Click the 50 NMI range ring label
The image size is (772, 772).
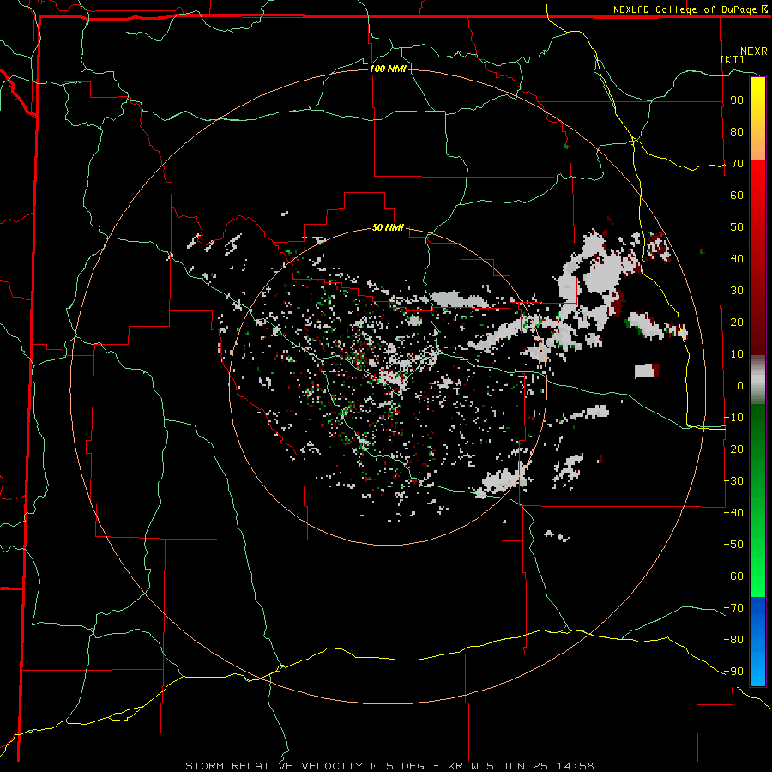(x=388, y=227)
